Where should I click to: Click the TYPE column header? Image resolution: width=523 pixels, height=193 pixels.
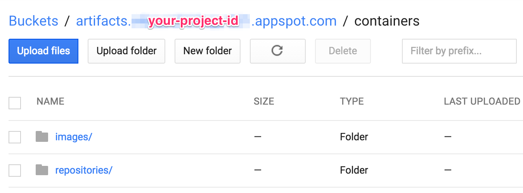tap(352, 102)
